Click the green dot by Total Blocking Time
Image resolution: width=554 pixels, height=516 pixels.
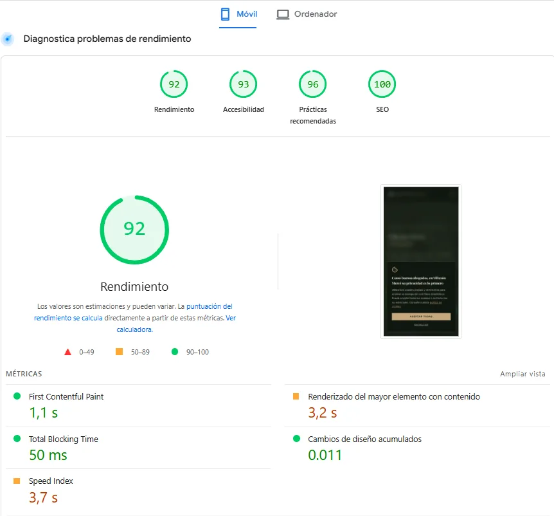click(17, 439)
